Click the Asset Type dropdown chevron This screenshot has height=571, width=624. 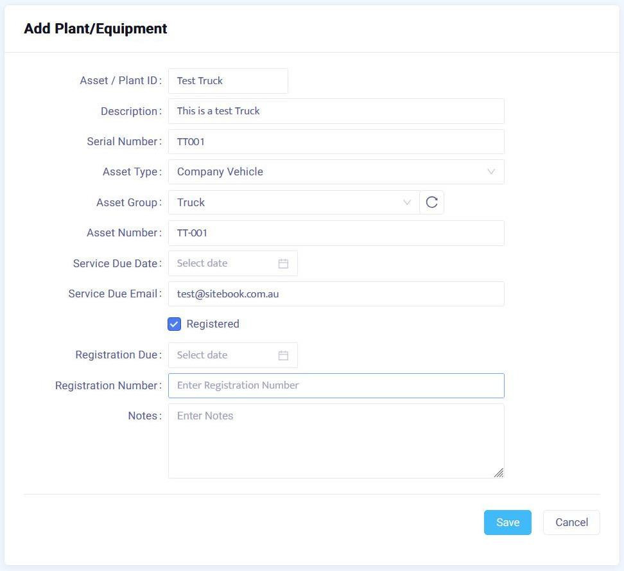click(x=491, y=171)
